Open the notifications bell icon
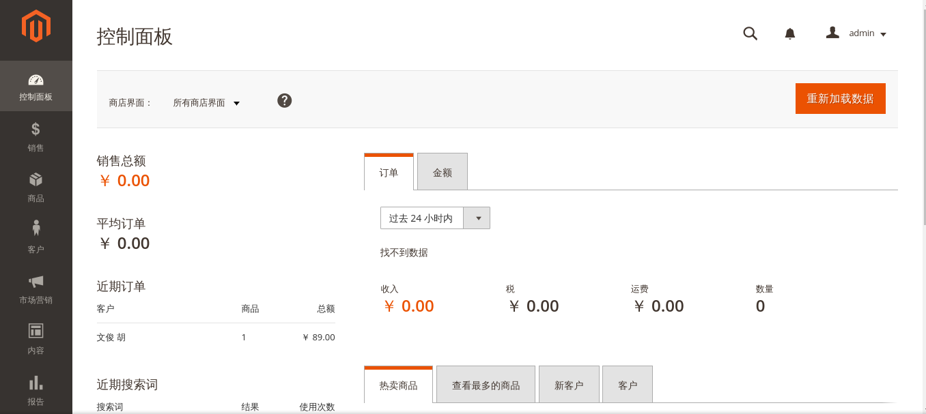 pyautogui.click(x=790, y=33)
